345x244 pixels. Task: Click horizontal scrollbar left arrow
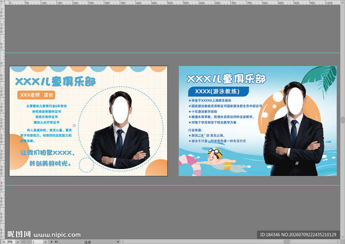(x=123, y=242)
